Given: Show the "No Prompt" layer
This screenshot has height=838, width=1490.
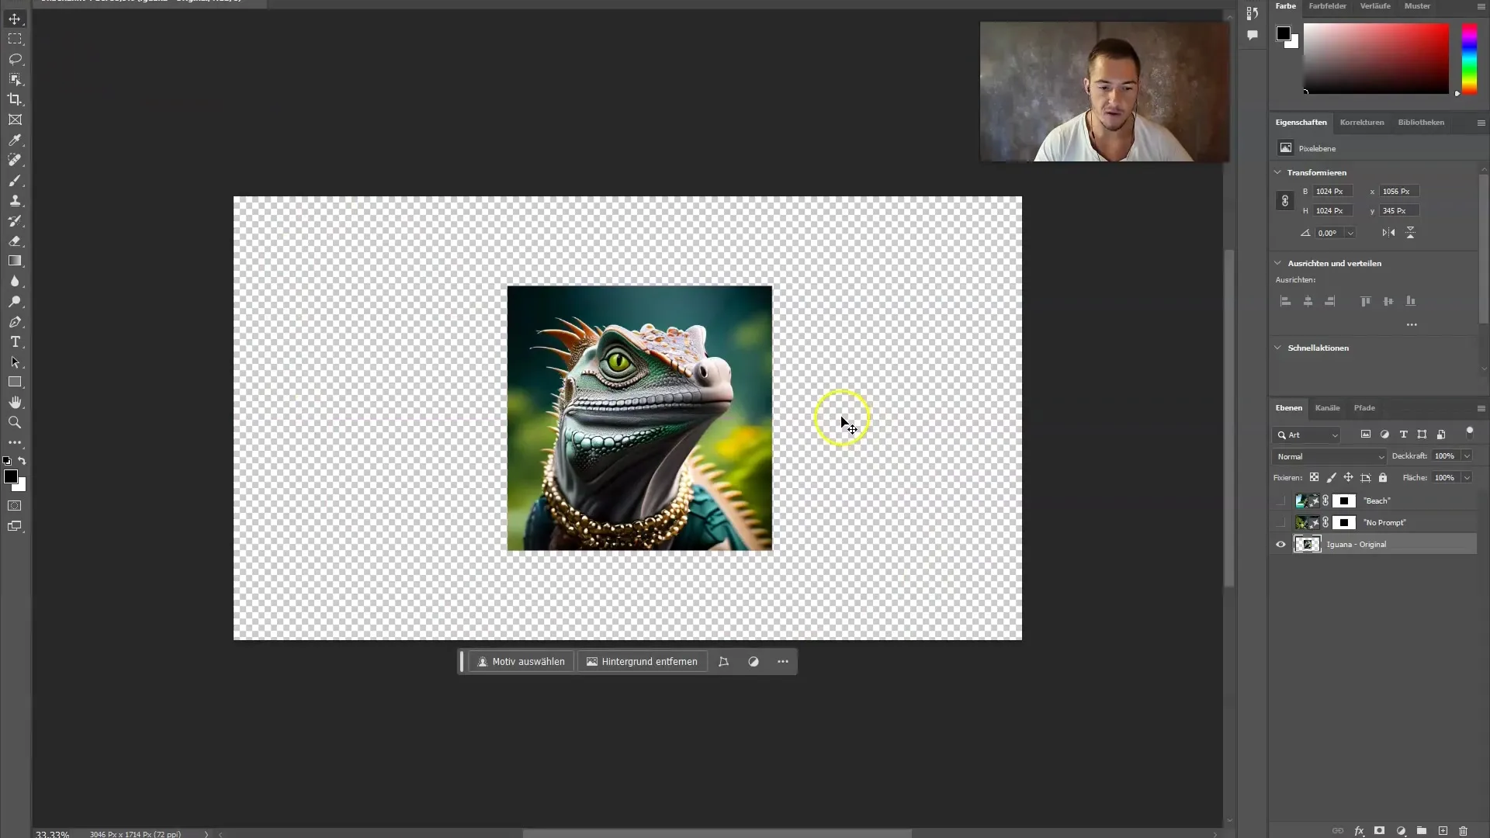Looking at the screenshot, I should coord(1280,522).
